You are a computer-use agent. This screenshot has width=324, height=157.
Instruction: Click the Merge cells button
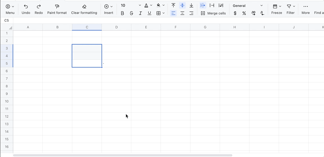pos(213,13)
